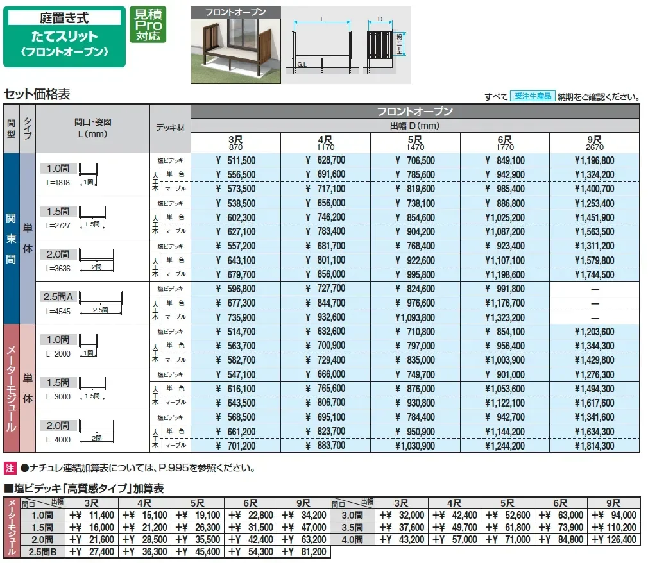Click the price ¥511,500
The image size is (648, 563).
pos(235,160)
